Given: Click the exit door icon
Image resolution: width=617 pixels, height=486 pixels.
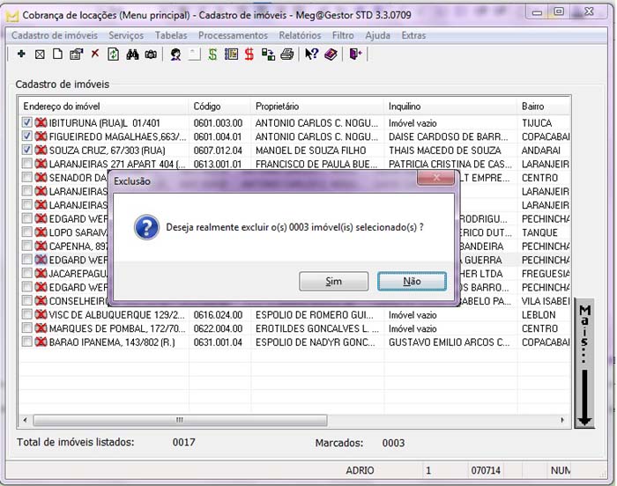Looking at the screenshot, I should coord(354,55).
